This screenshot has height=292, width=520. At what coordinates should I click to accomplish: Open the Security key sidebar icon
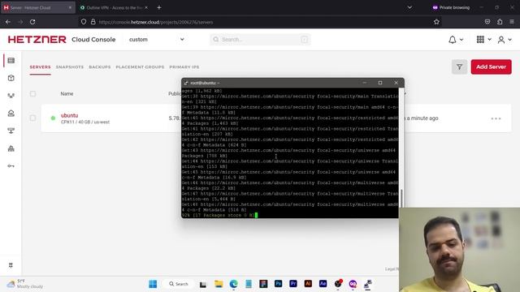coord(11,165)
